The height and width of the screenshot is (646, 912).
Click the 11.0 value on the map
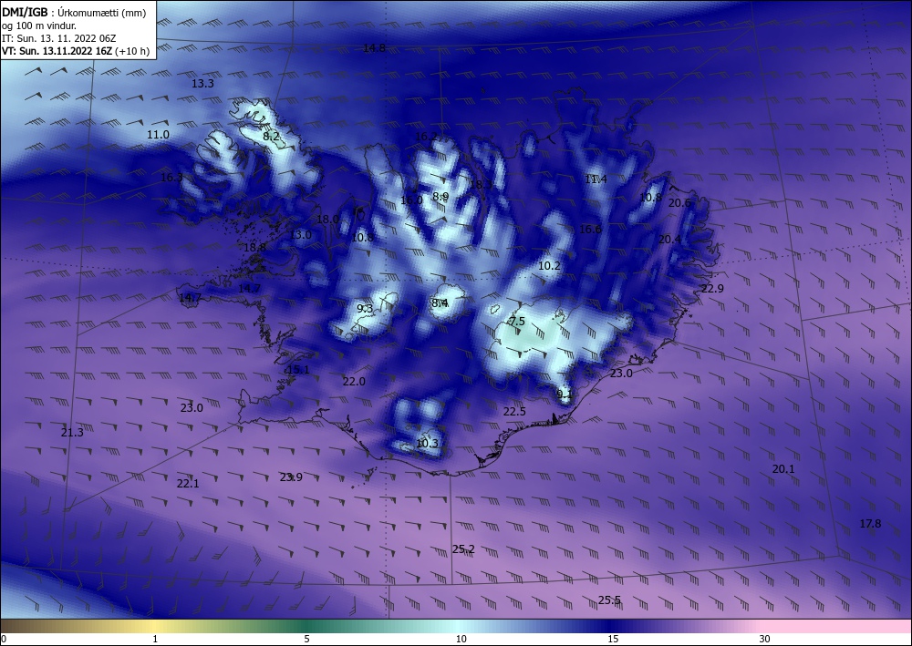point(158,135)
